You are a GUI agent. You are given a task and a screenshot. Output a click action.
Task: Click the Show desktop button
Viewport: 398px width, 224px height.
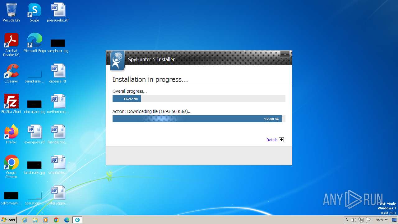point(394,220)
